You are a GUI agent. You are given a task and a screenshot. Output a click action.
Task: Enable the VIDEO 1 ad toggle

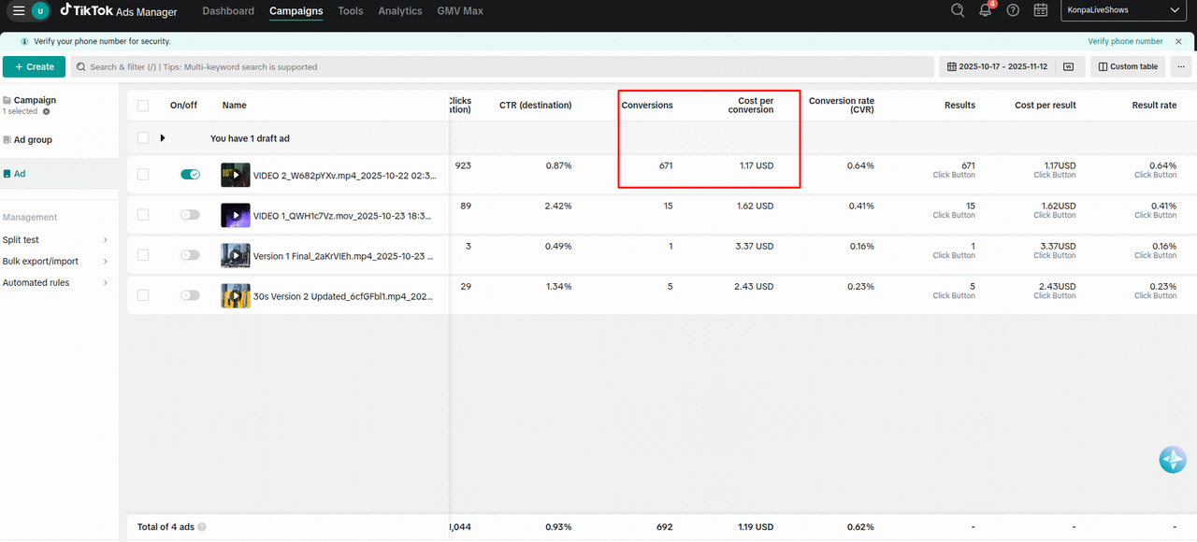point(190,215)
